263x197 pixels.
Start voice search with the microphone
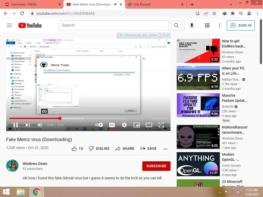click(x=192, y=25)
